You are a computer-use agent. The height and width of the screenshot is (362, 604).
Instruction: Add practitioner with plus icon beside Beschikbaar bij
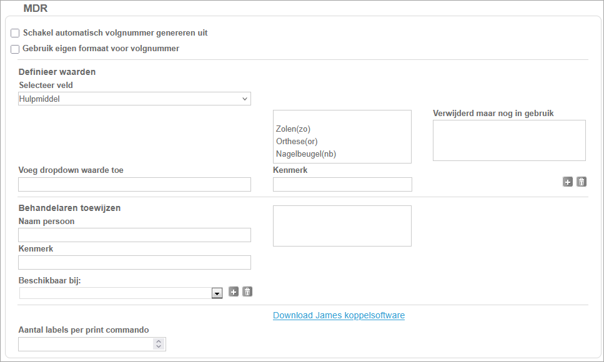234,291
